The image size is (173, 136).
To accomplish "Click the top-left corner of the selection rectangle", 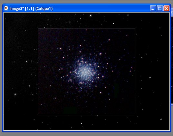I will (38, 28).
